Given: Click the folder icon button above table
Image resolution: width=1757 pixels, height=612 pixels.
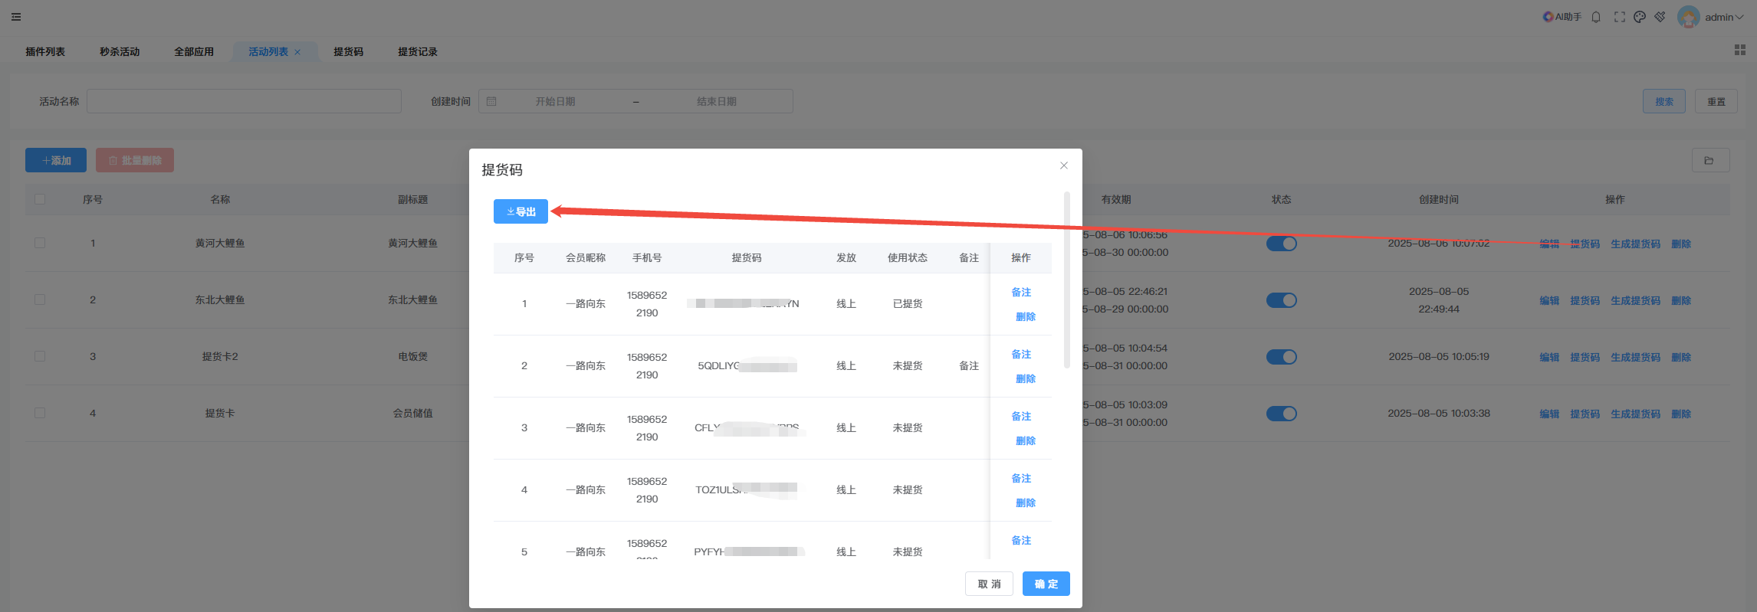Looking at the screenshot, I should click(x=1710, y=160).
